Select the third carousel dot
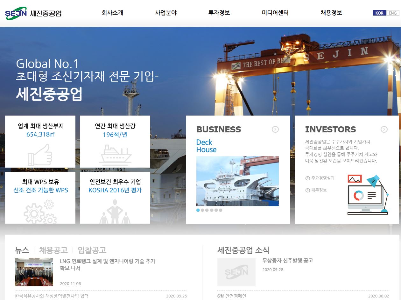Viewport: 401px width, 300px height. click(207, 210)
